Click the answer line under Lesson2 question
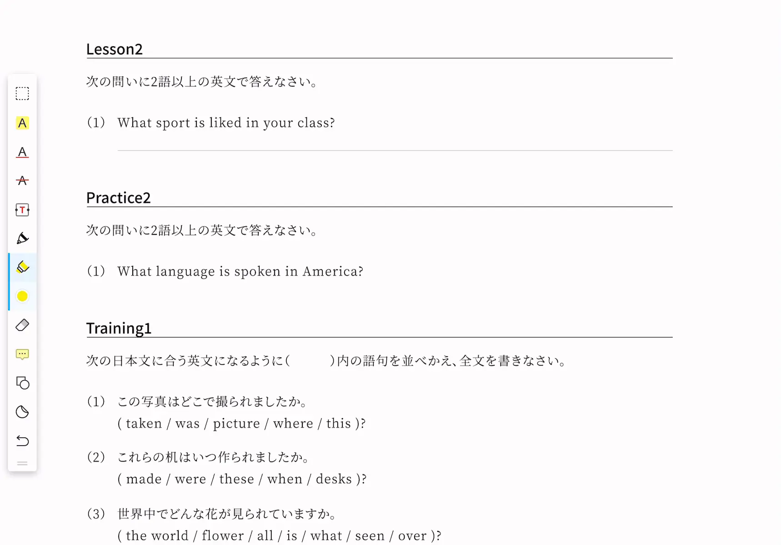781x545 pixels. point(395,150)
